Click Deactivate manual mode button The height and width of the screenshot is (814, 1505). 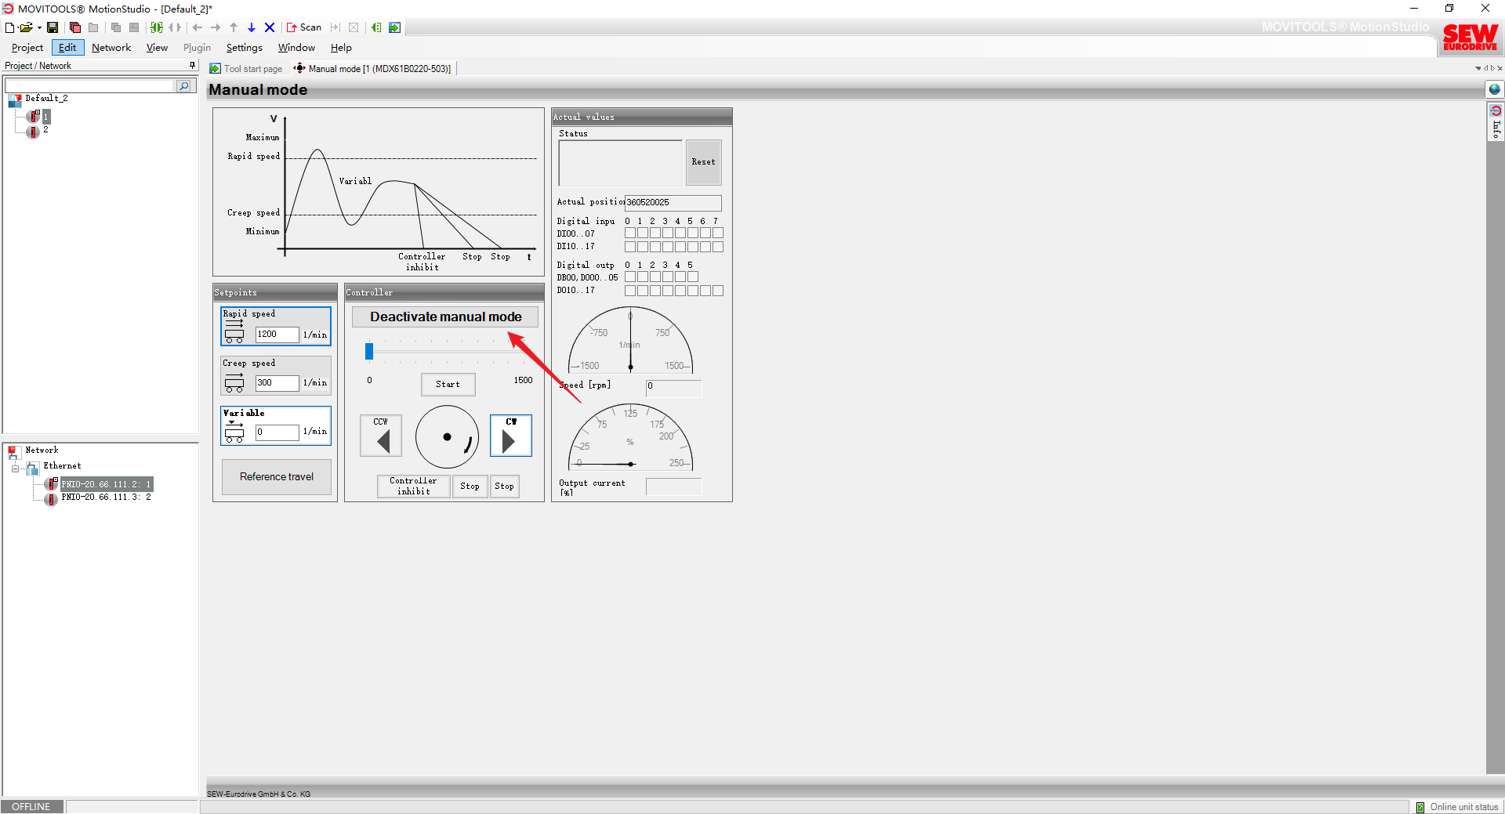tap(445, 317)
